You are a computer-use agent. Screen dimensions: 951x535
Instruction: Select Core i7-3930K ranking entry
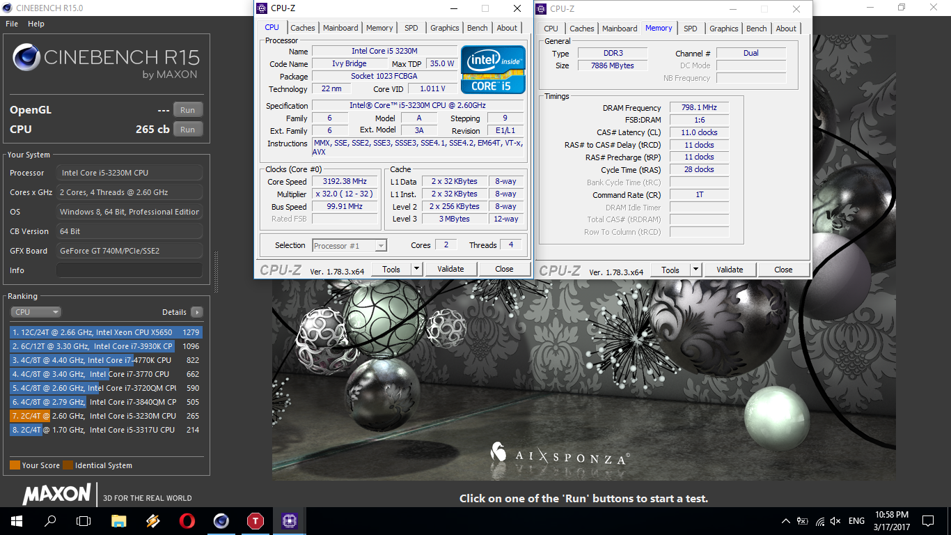(106, 346)
